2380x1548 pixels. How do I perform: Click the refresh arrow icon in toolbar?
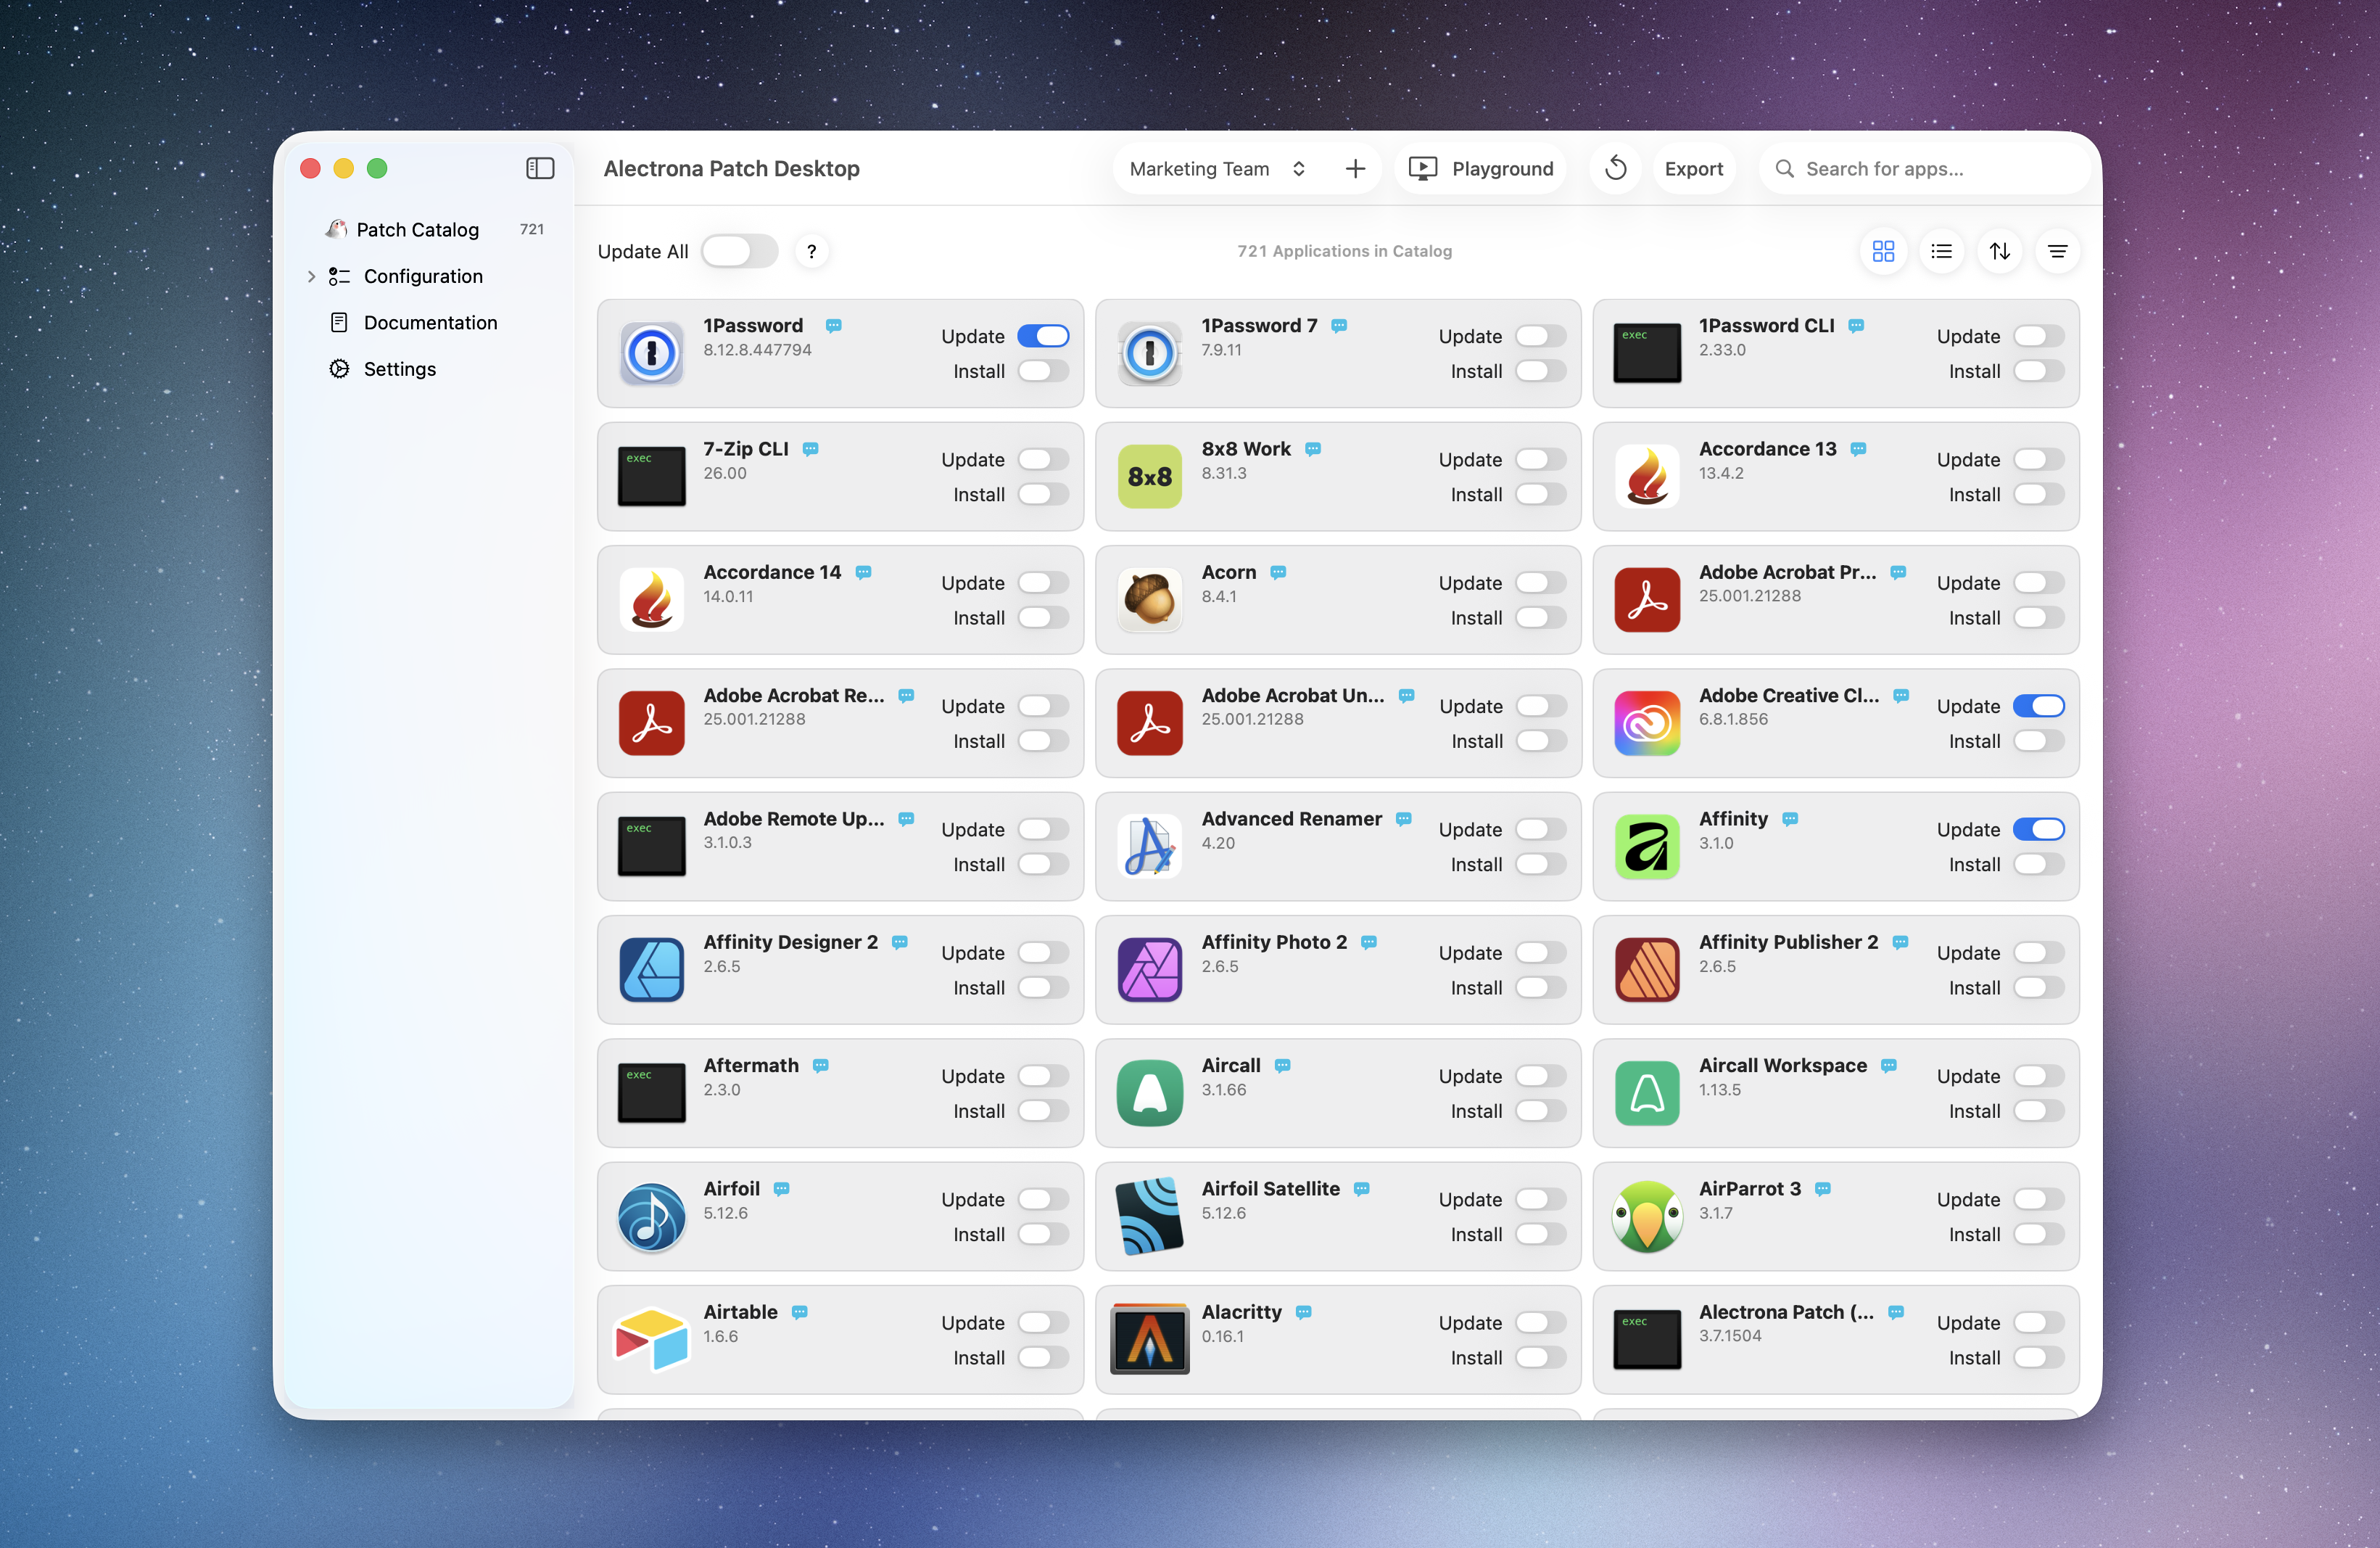point(1615,169)
